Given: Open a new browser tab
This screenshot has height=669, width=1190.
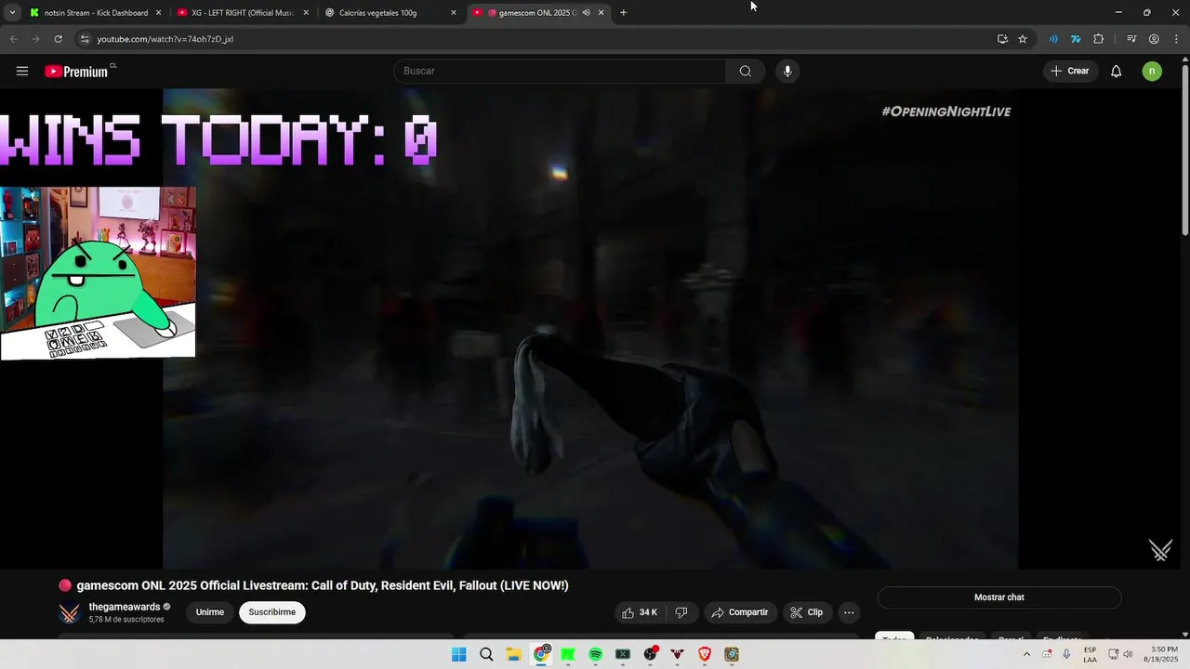Looking at the screenshot, I should coord(623,13).
